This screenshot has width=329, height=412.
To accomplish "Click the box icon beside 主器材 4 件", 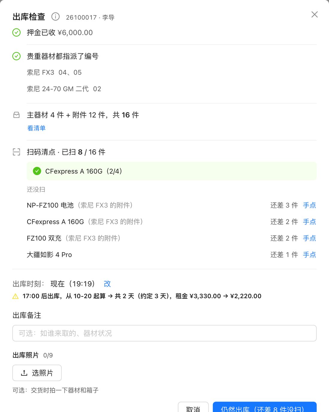I will 16,115.
